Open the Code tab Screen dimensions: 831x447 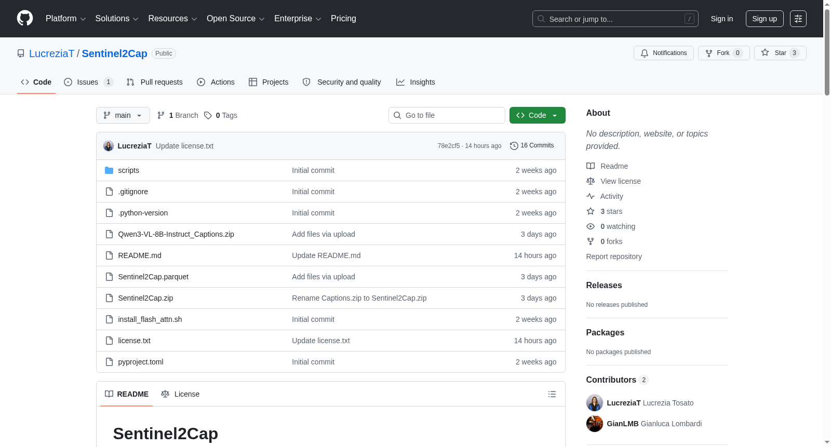coord(36,82)
